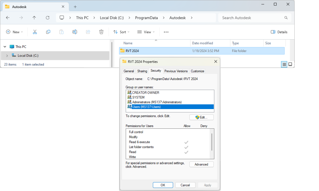This screenshot has width=319, height=191.
Task: Click chevron after Local Disk (C:) breadcrumb
Action: click(129, 18)
